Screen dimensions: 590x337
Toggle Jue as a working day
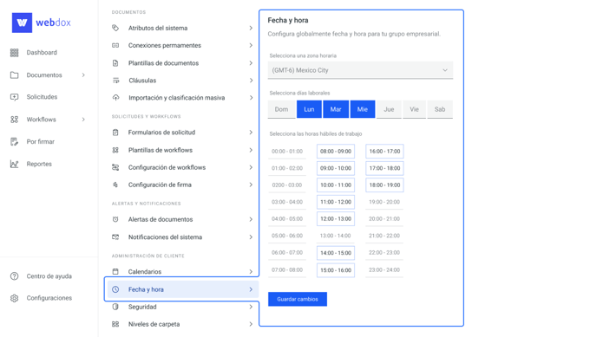pos(389,109)
